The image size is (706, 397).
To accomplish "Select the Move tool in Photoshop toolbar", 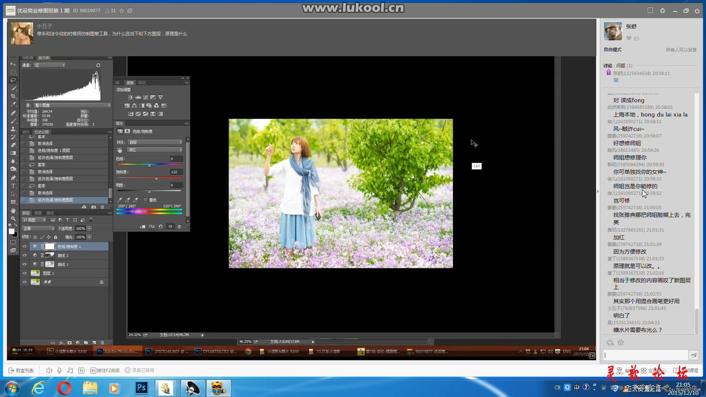I will pyautogui.click(x=13, y=64).
